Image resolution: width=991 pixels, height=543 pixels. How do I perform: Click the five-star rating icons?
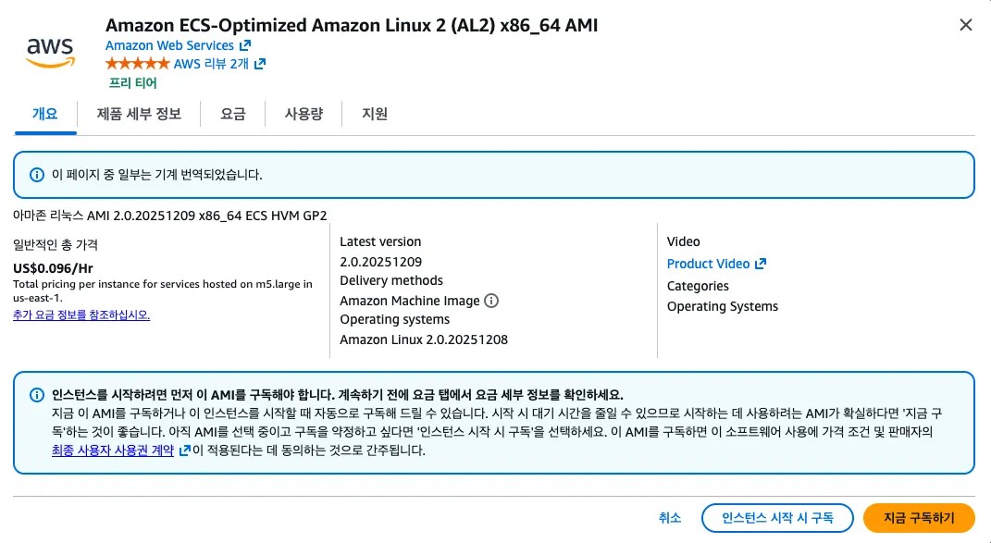pyautogui.click(x=138, y=64)
